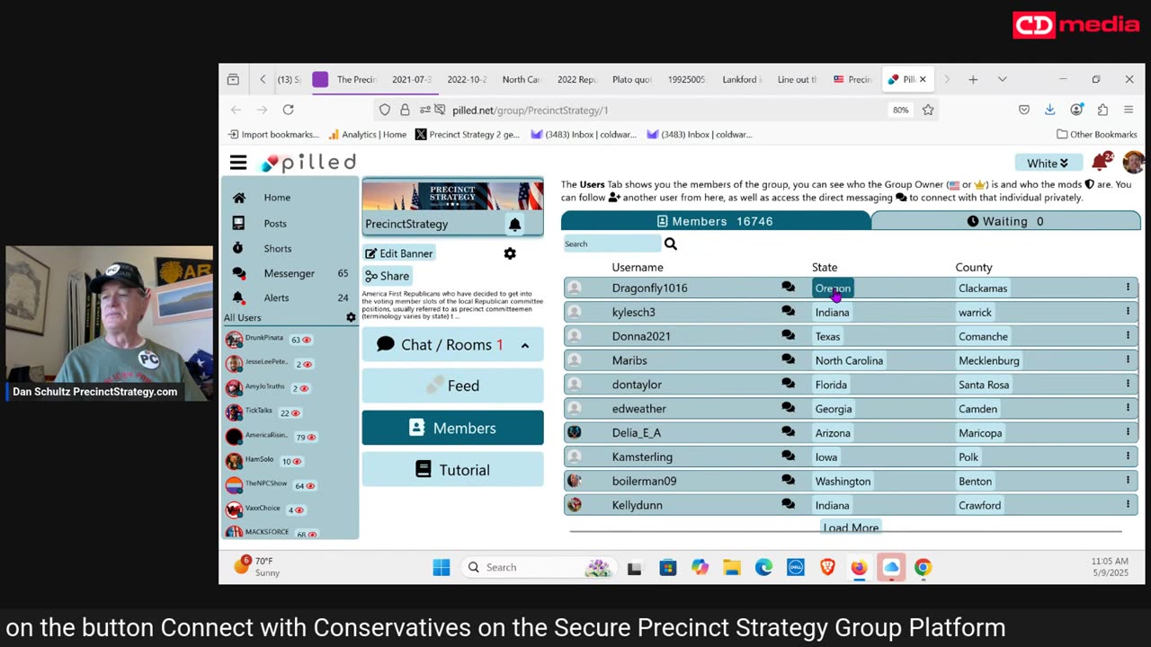This screenshot has width=1151, height=647.
Task: Open options menu for kylesch3 row
Action: click(1128, 312)
